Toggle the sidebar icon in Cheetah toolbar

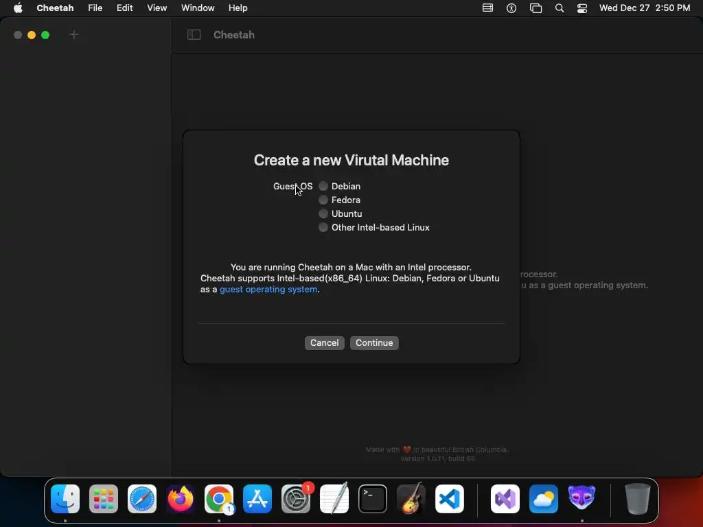[x=194, y=34]
